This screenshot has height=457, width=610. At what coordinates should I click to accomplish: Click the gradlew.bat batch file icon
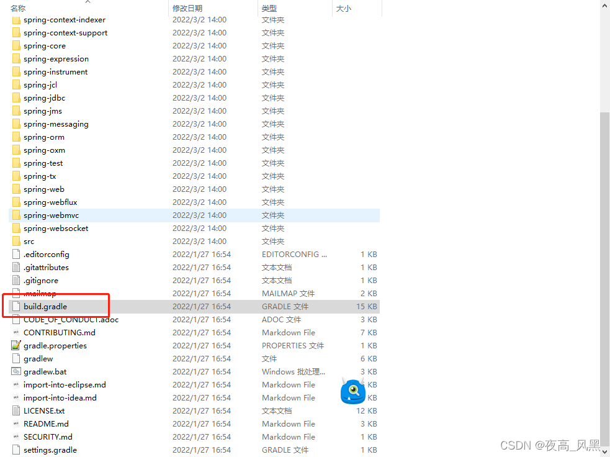click(16, 371)
